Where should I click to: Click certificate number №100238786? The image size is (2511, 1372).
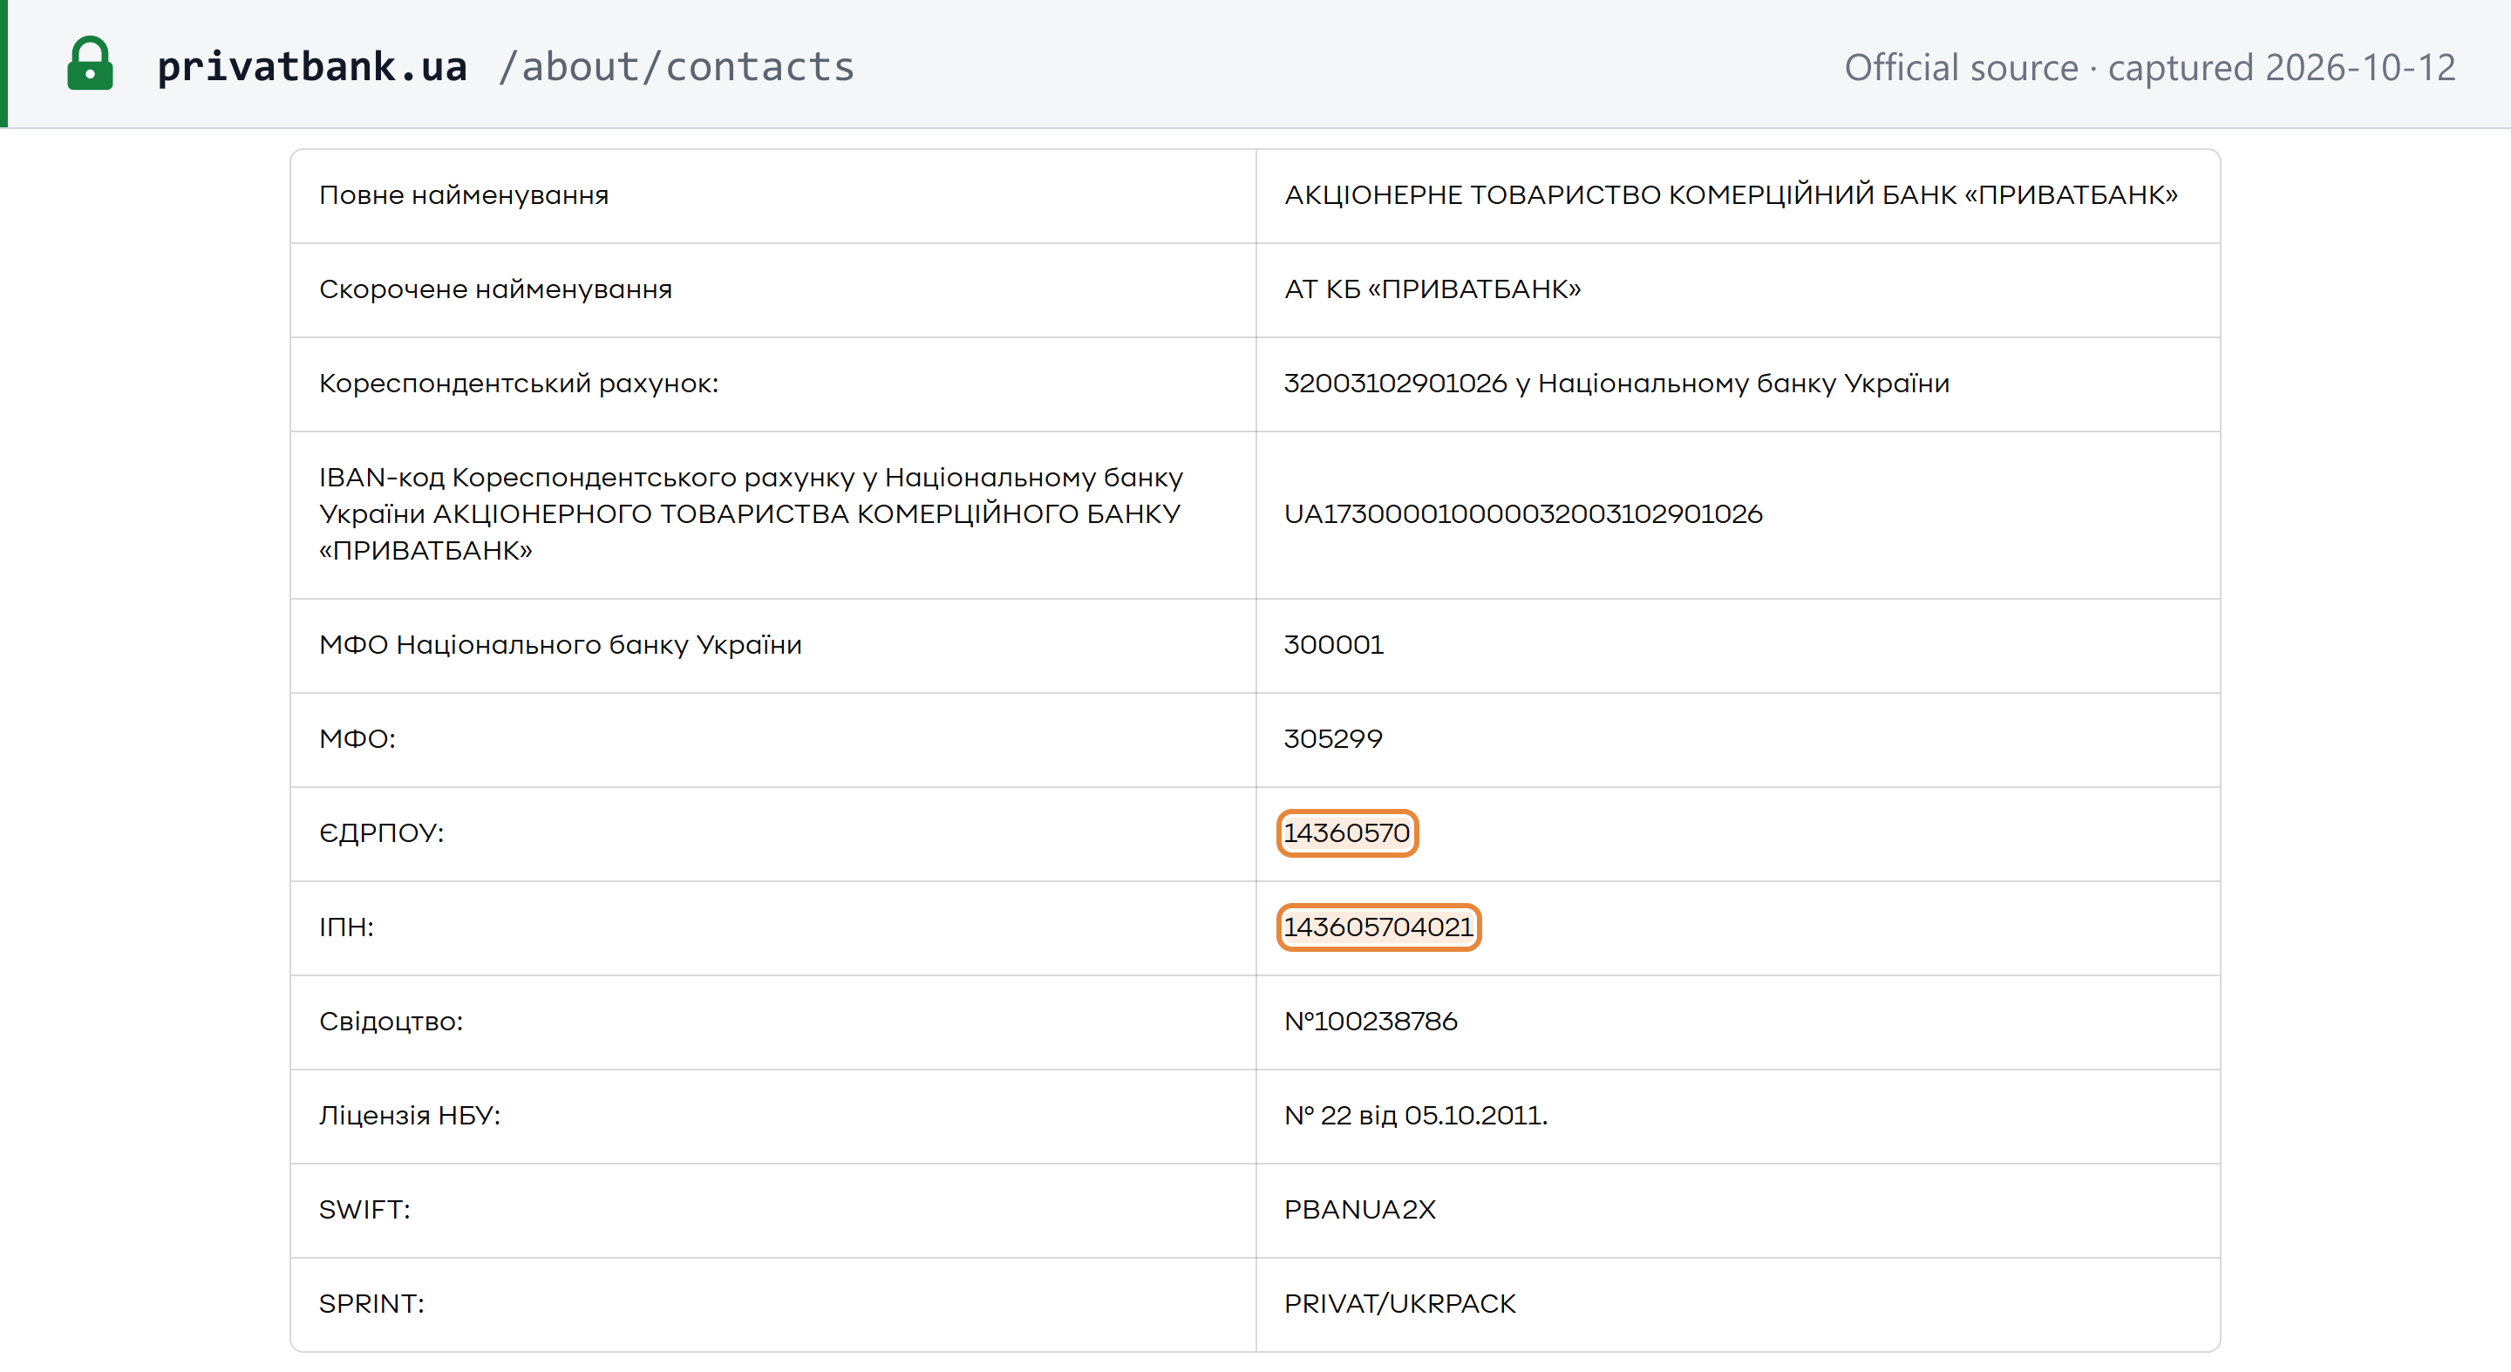[1371, 1022]
